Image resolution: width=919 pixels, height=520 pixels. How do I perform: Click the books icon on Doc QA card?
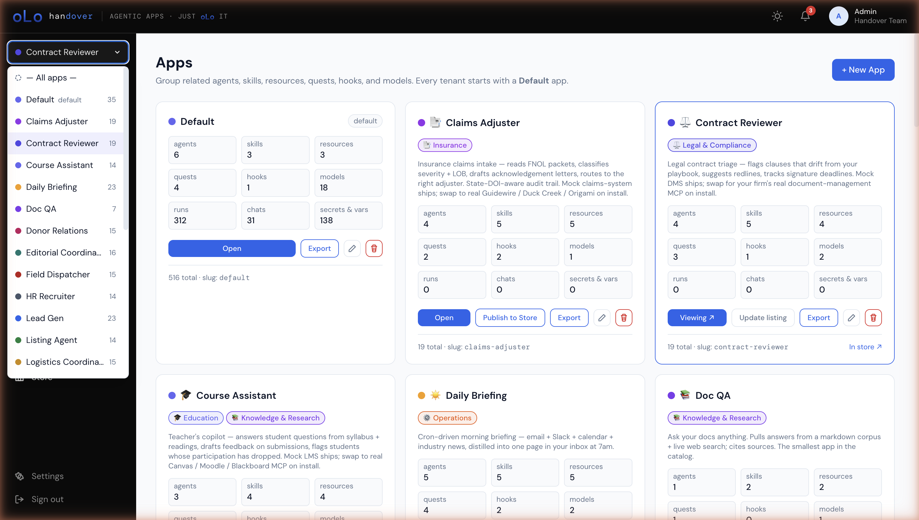pos(685,395)
